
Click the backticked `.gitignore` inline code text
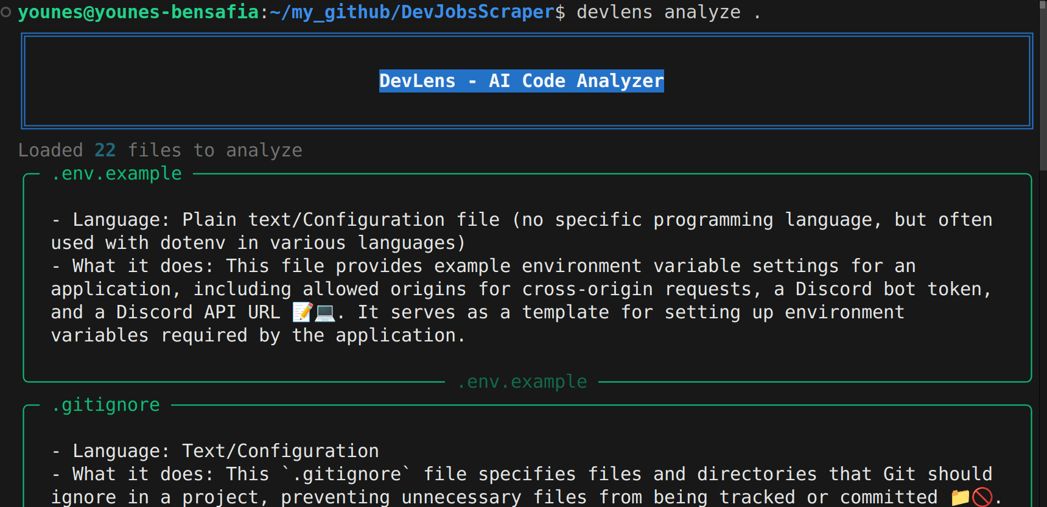pyautogui.click(x=346, y=474)
